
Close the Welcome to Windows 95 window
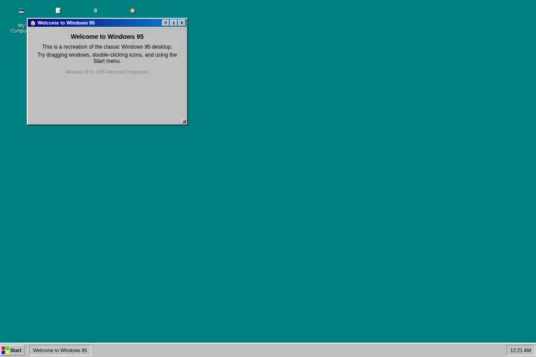pyautogui.click(x=182, y=22)
